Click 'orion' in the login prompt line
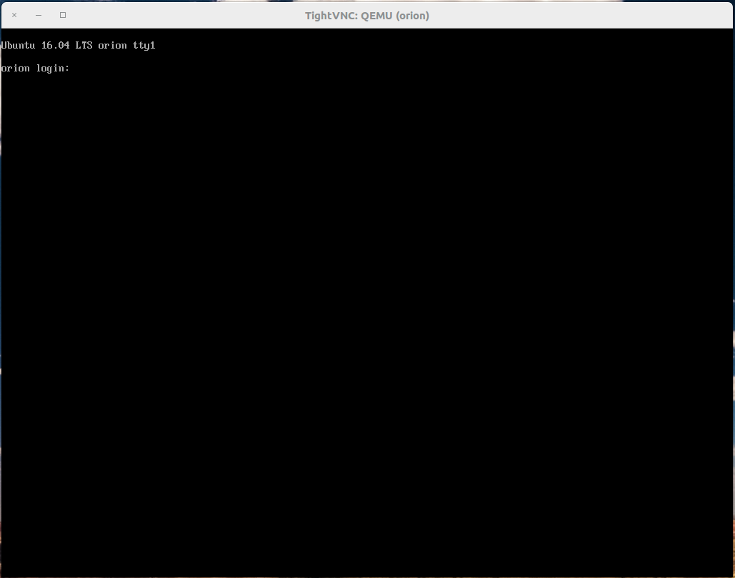The height and width of the screenshot is (578, 735). coord(16,69)
